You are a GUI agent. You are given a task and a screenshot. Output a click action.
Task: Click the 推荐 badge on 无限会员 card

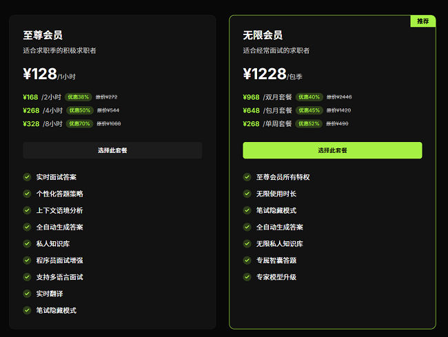click(x=422, y=21)
